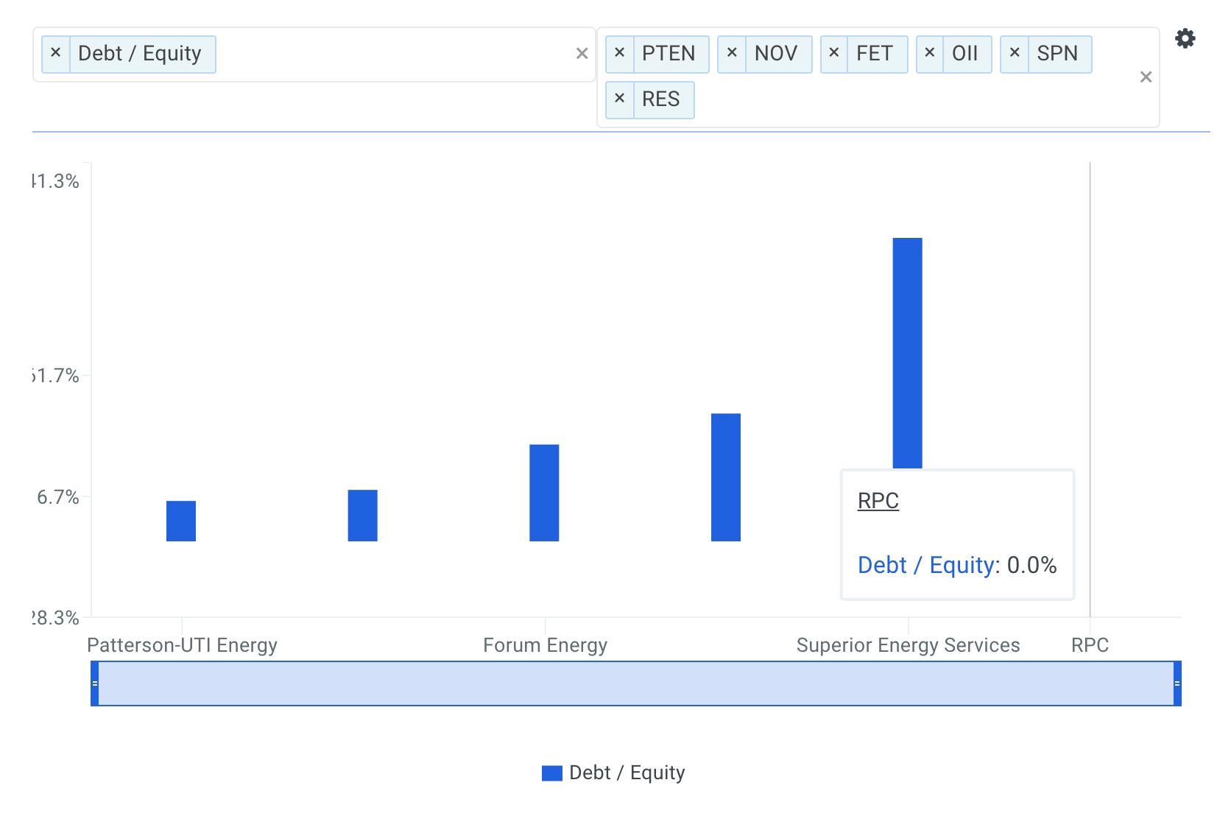Remove the PTEN ticker tag
Screen dimensions: 1231x819
[x=619, y=54]
